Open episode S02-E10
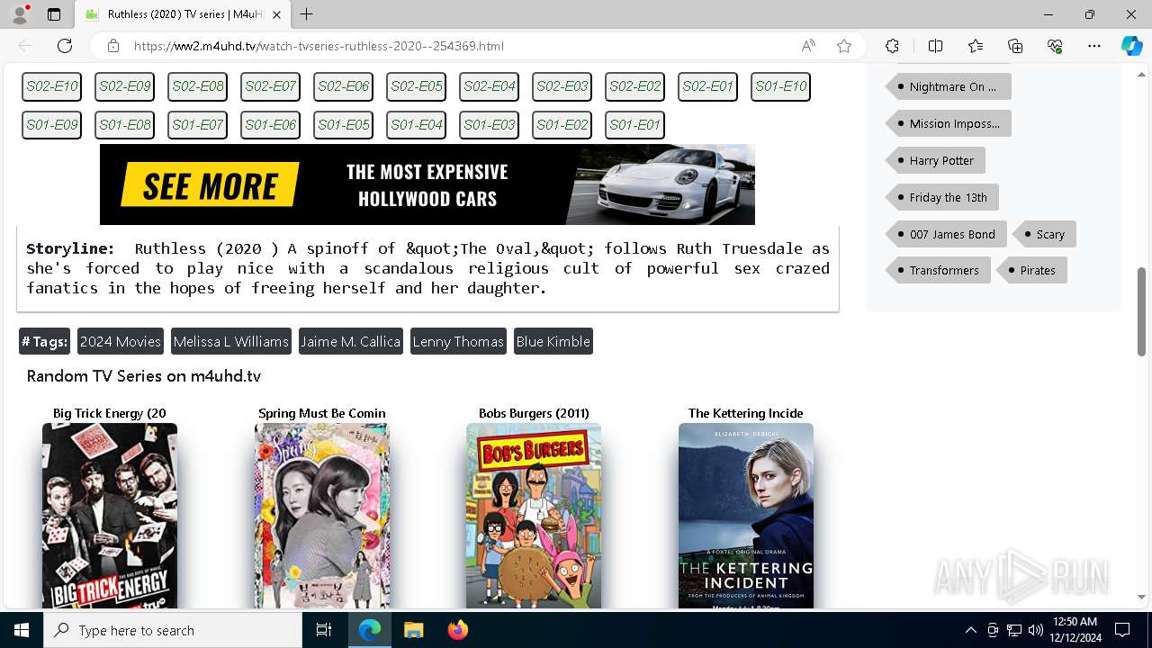This screenshot has height=648, width=1152. pyautogui.click(x=51, y=86)
